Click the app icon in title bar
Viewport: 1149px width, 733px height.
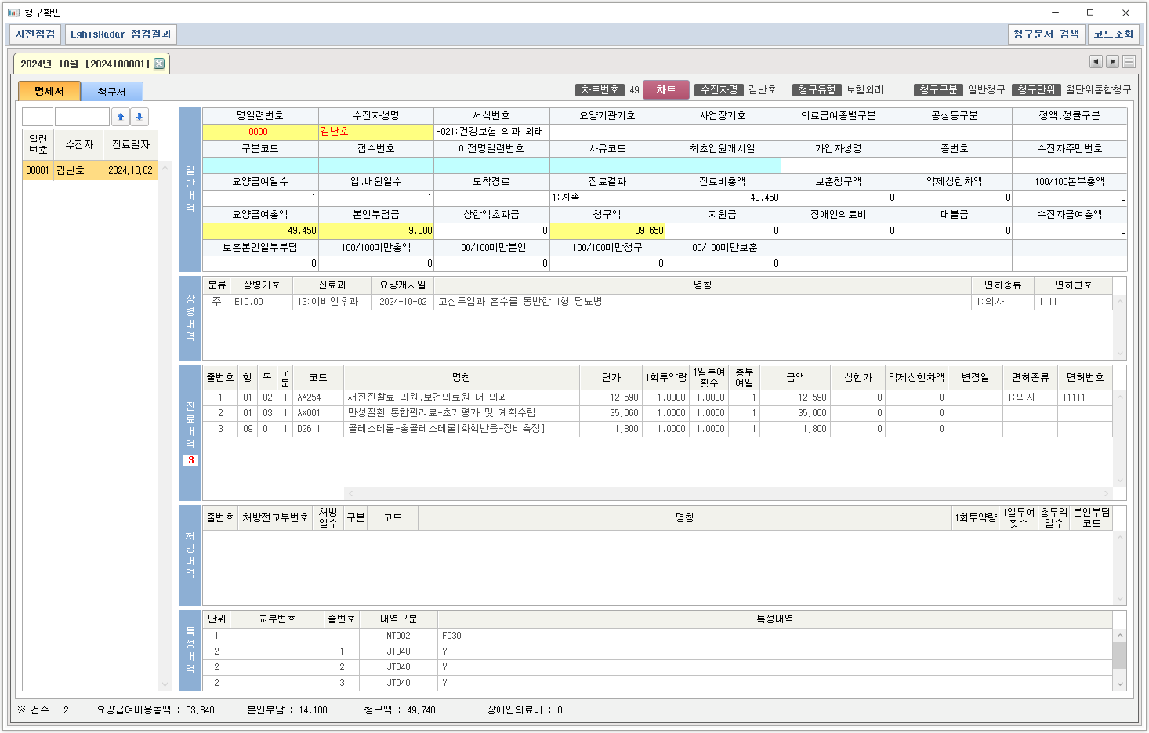pos(13,13)
